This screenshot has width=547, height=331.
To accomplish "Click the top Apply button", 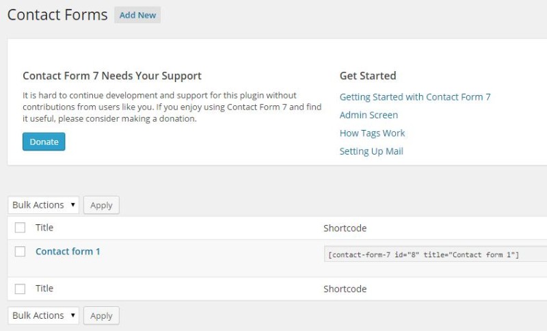I will pos(101,205).
